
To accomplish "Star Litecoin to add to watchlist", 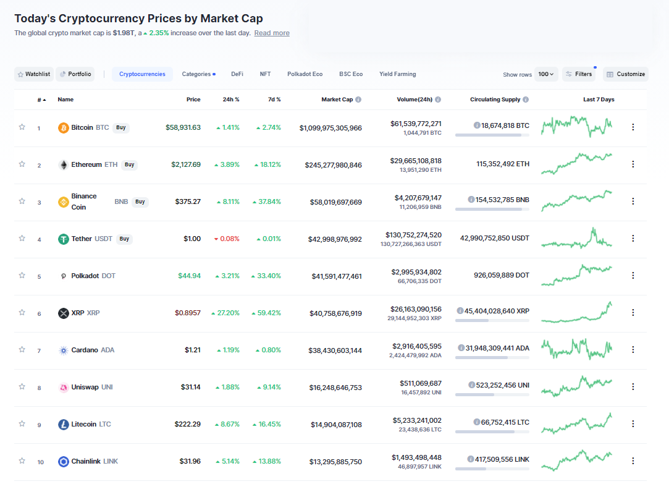I will point(22,424).
